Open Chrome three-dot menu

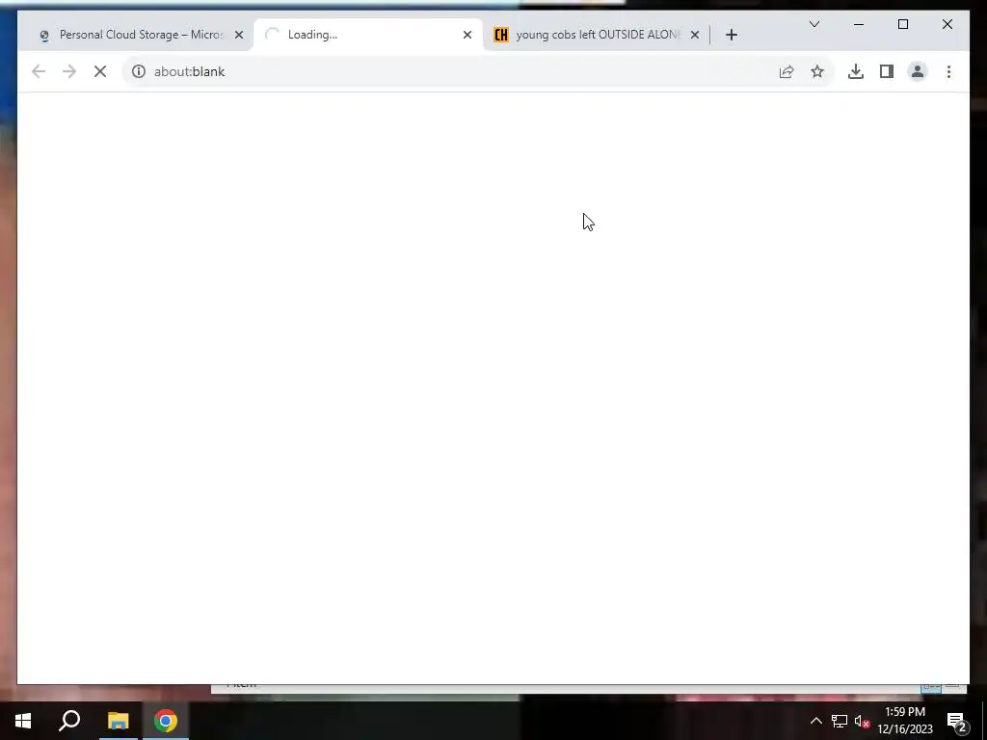pyautogui.click(x=948, y=71)
